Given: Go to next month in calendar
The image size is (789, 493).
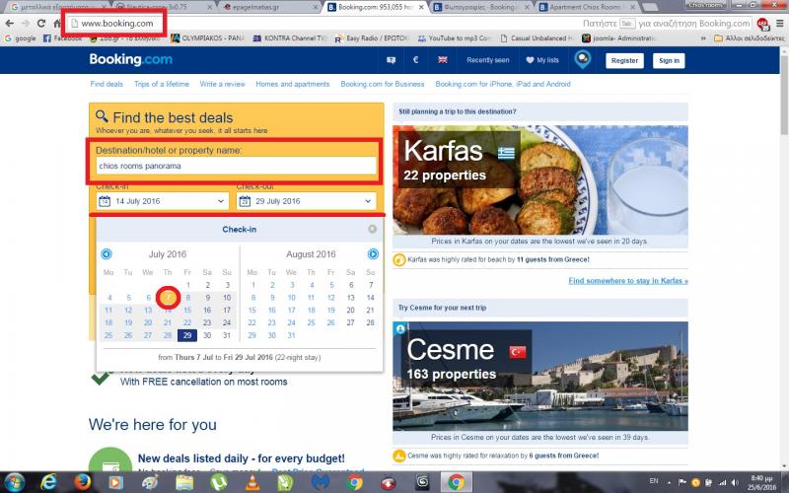Looking at the screenshot, I should coord(373,254).
